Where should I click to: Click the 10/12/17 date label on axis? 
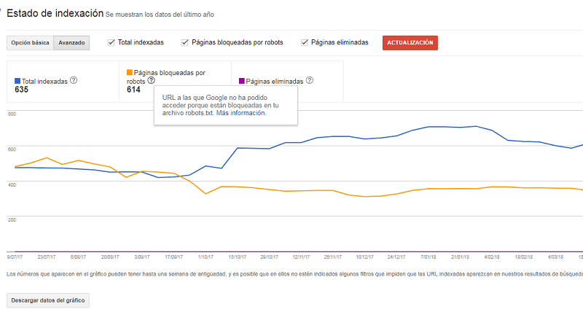pos(365,257)
